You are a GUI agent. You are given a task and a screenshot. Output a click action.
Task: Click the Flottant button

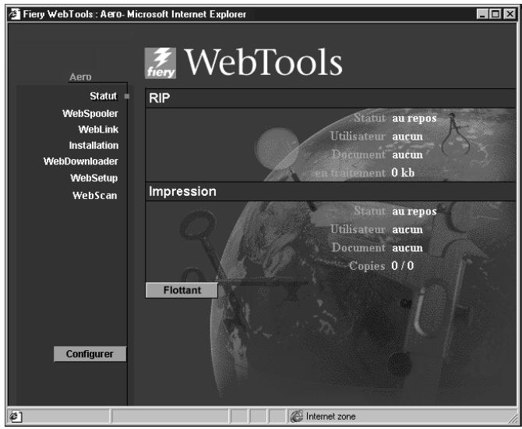[182, 290]
